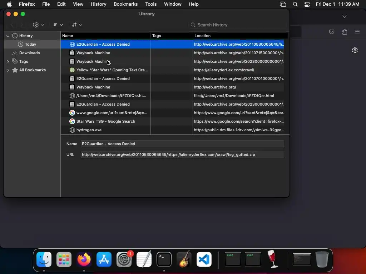This screenshot has width=366, height=274.
Task: Click the globe icon next to hydrogen.exe
Action: coord(72,130)
